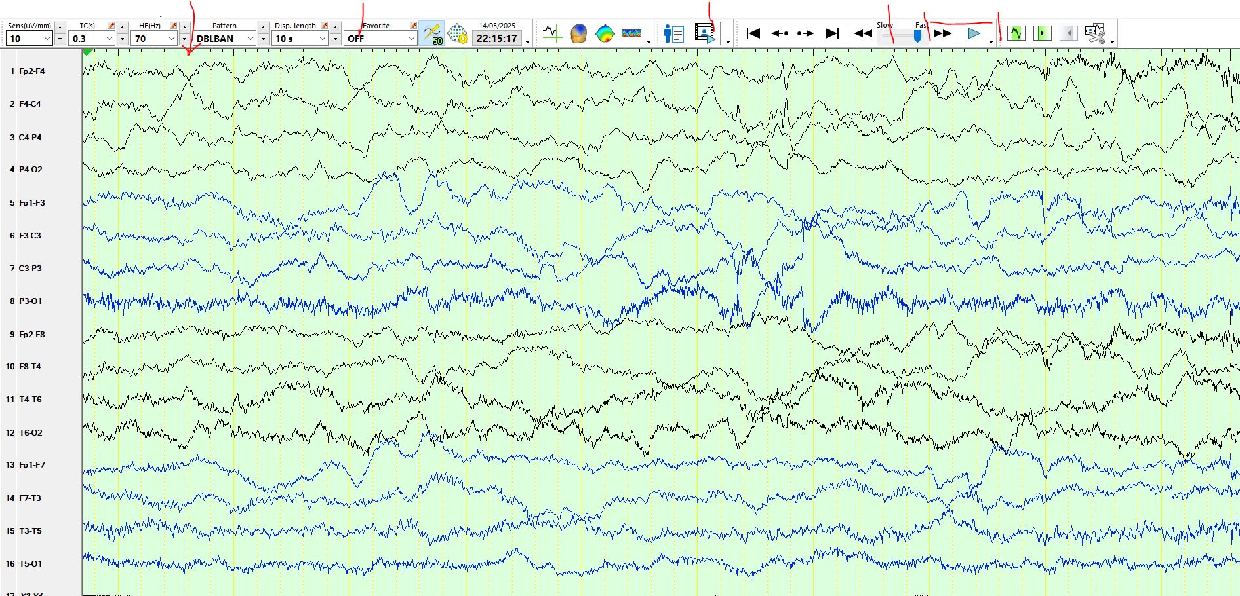Show the spectrogram trend display
This screenshot has width=1240, height=596.
(631, 33)
